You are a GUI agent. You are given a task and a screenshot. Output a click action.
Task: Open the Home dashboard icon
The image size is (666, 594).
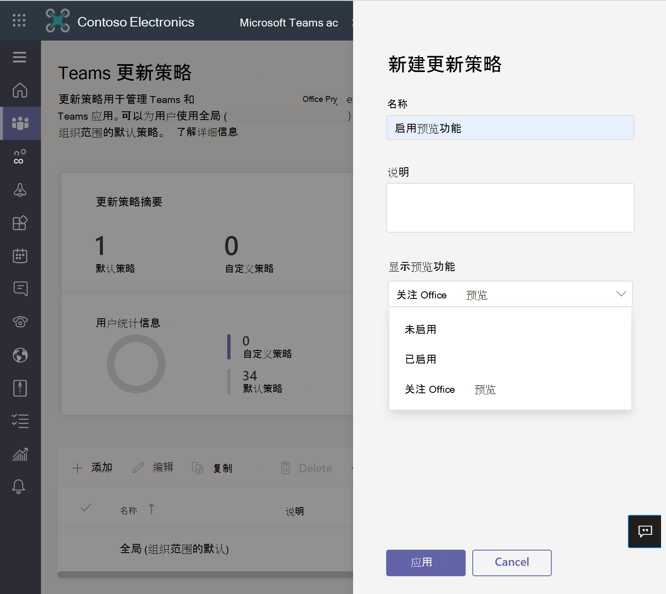click(20, 90)
